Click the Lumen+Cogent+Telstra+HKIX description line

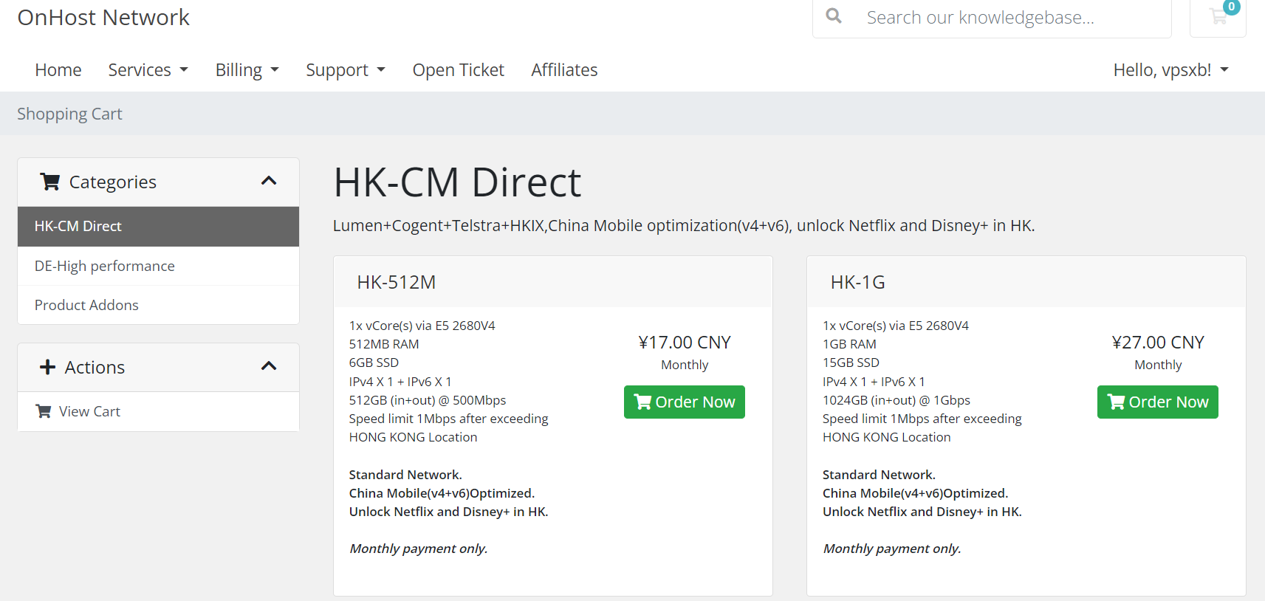[684, 226]
